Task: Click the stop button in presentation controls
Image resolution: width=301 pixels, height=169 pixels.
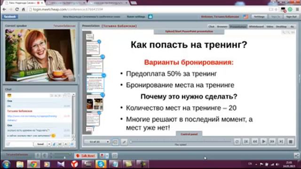Action: coord(291,142)
